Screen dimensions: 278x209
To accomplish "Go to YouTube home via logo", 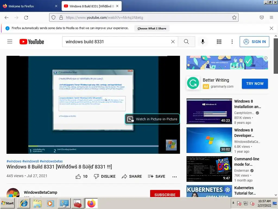I will 32,42.
